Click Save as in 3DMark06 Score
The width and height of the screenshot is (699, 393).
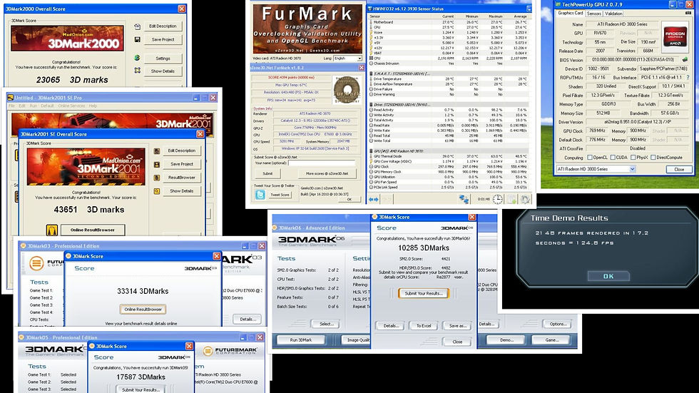(457, 326)
